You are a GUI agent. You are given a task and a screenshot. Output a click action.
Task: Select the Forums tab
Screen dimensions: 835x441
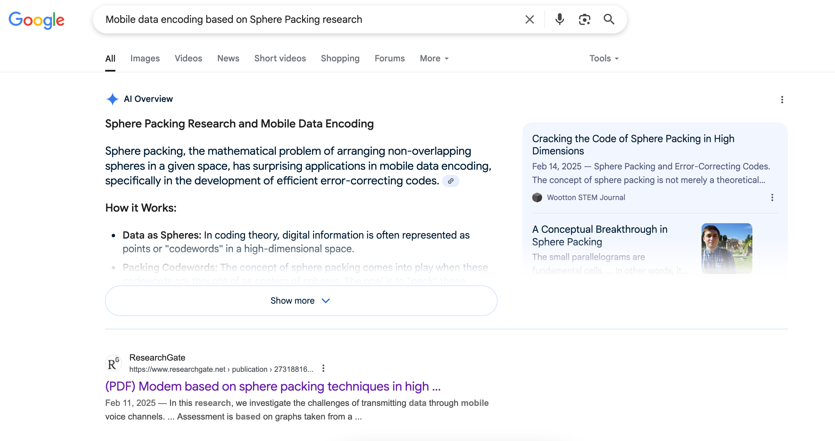(x=390, y=59)
